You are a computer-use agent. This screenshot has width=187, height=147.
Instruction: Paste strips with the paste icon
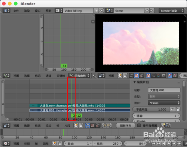coord(109,125)
